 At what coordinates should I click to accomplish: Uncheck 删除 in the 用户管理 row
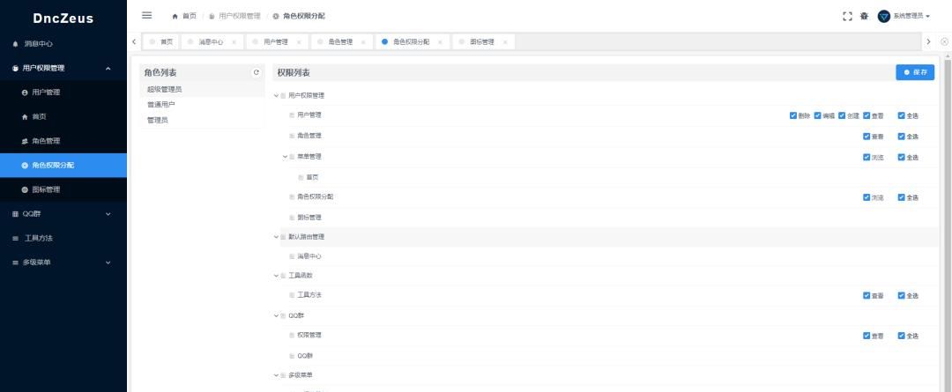pyautogui.click(x=793, y=115)
